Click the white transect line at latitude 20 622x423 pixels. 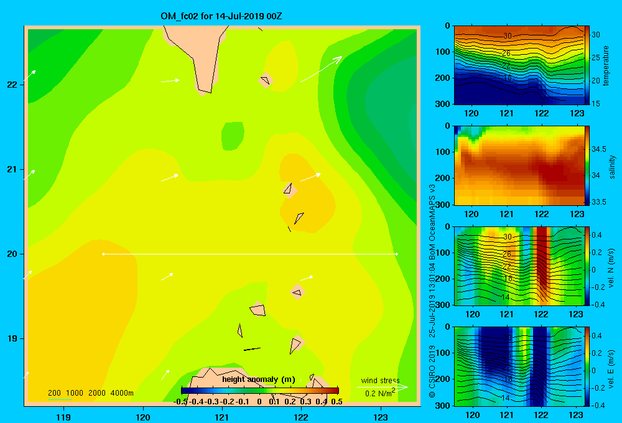coord(250,254)
